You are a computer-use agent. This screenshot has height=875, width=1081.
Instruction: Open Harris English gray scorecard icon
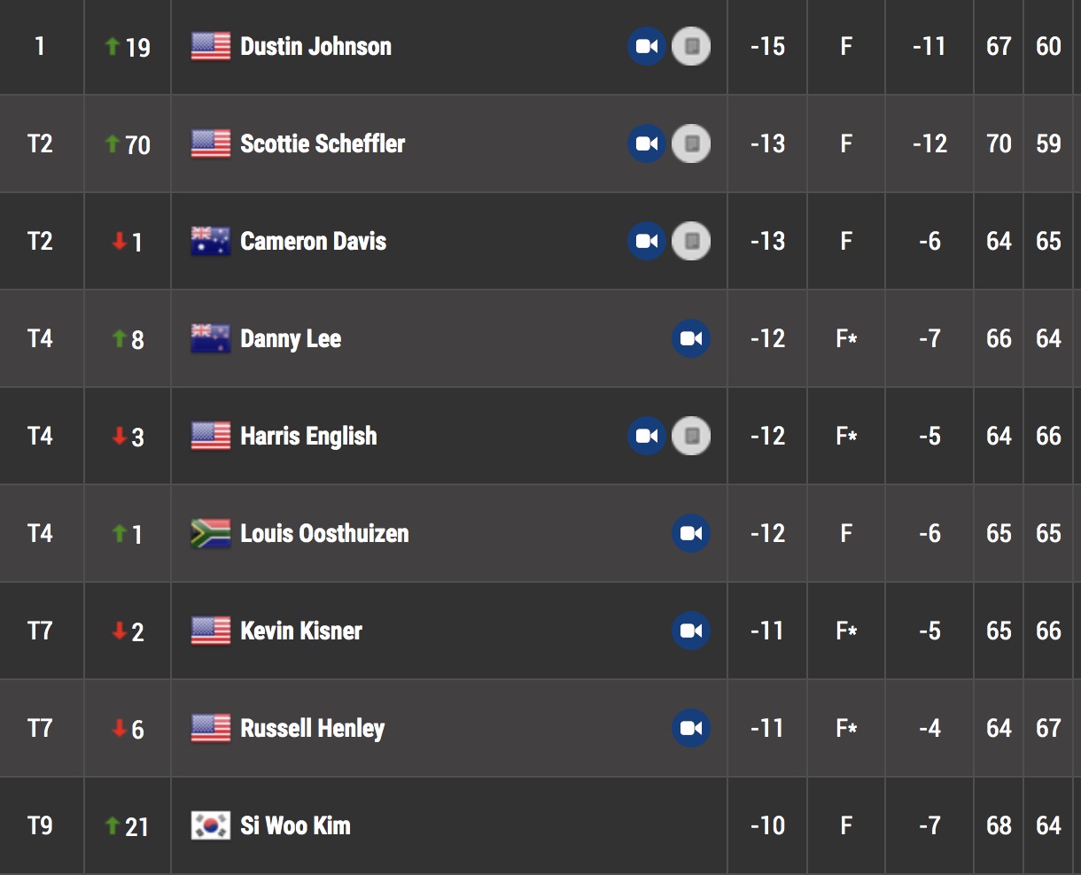691,436
